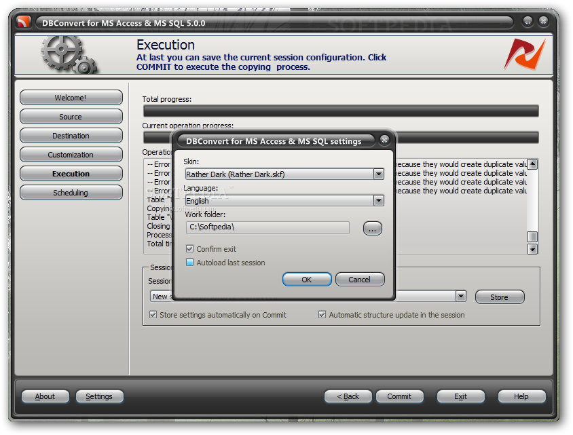Expand the Skin dropdown arrow
Image resolution: width=573 pixels, height=435 pixels.
(379, 174)
